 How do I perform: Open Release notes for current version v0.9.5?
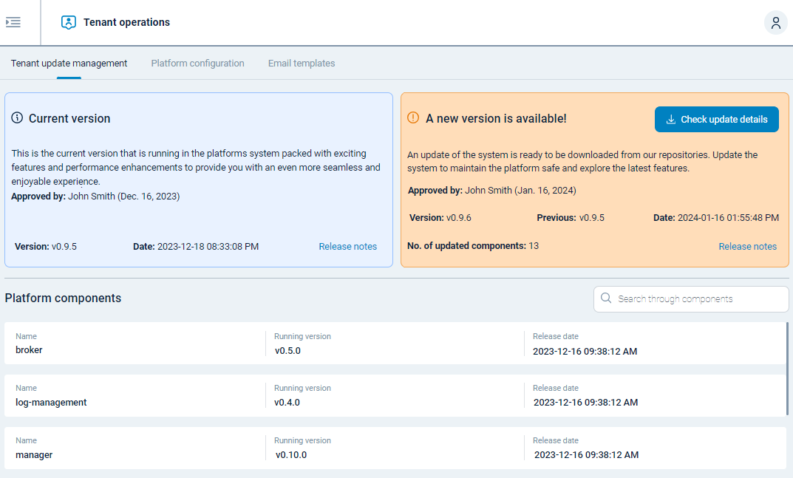347,246
